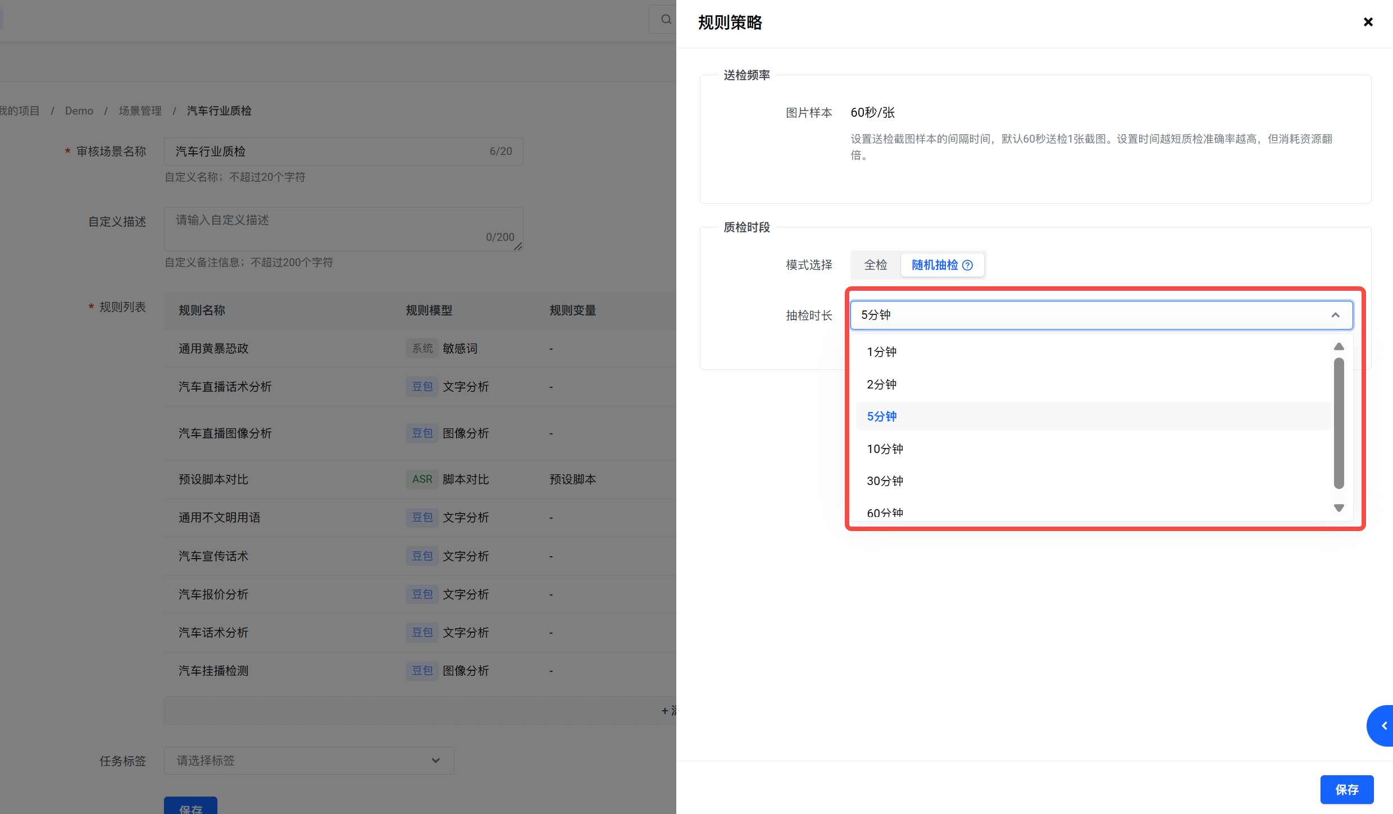
Task: Click the dropdown list scrollbar thumb
Action: 1339,423
